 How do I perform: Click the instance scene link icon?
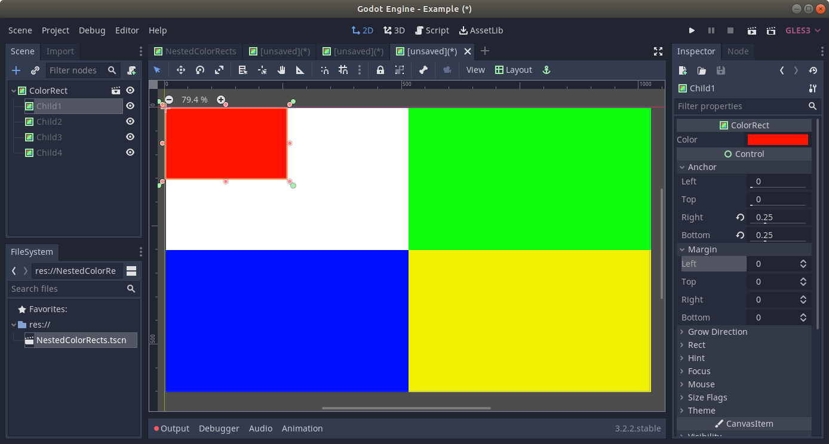click(35, 70)
